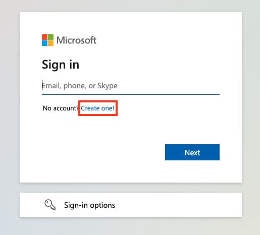Viewport: 260px width, 235px height.
Task: Click the "Sign in" heading
Action: coord(61,65)
